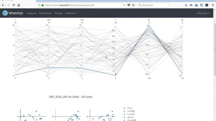Open the Firefox hamburger menu

click(x=213, y=5)
